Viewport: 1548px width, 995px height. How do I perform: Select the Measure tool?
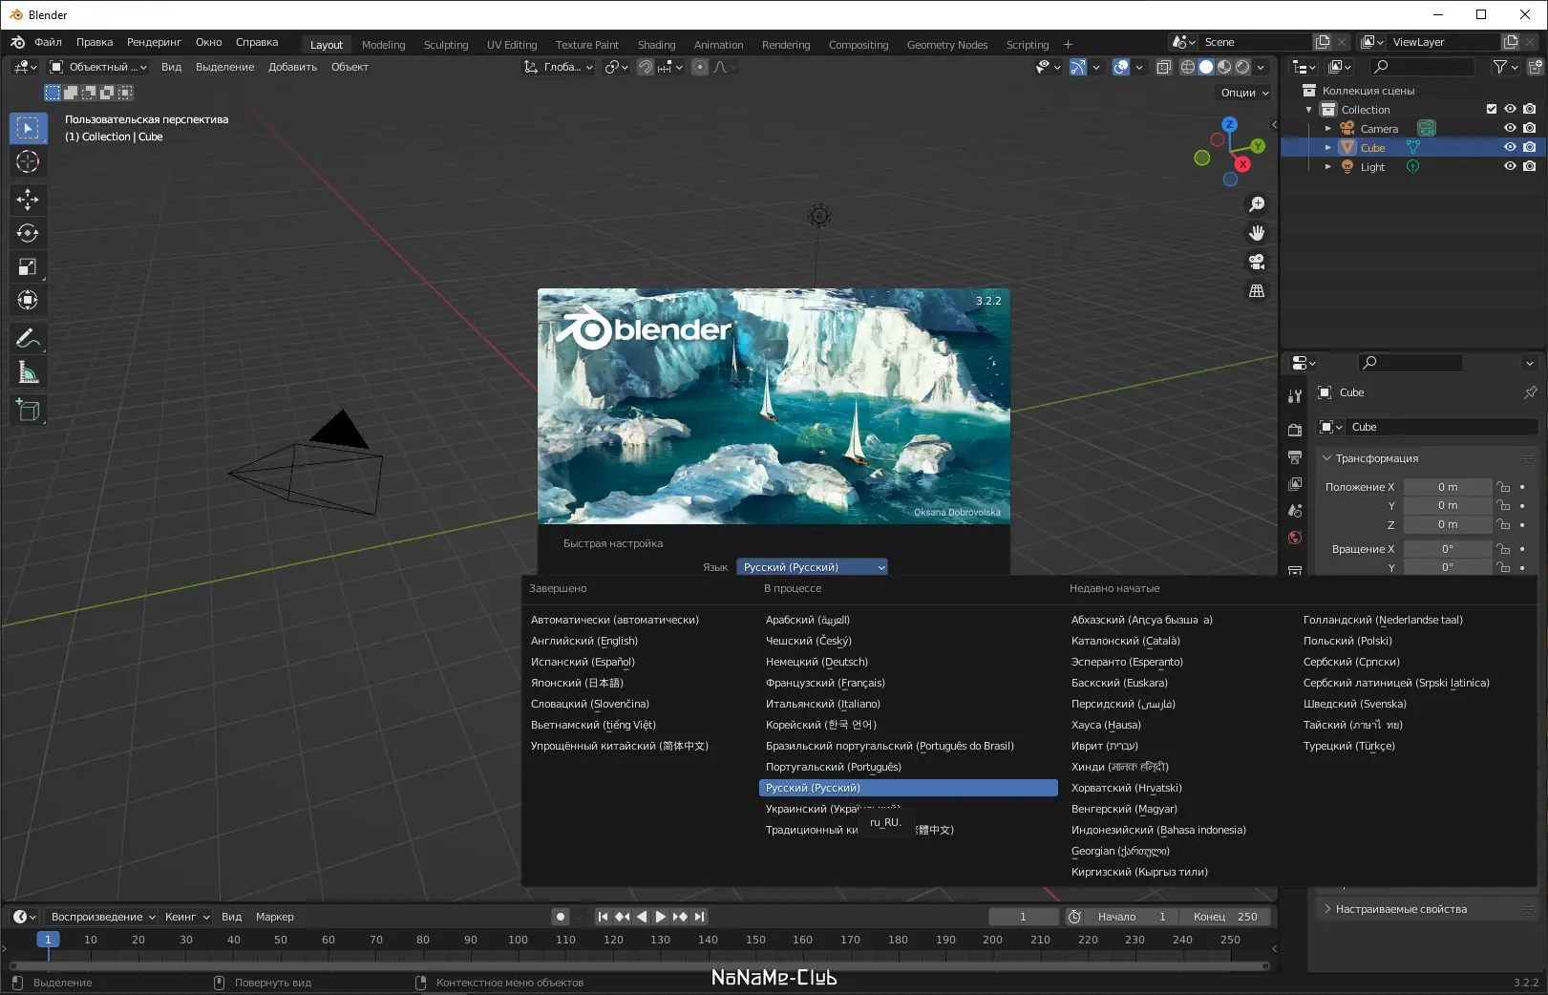point(28,373)
